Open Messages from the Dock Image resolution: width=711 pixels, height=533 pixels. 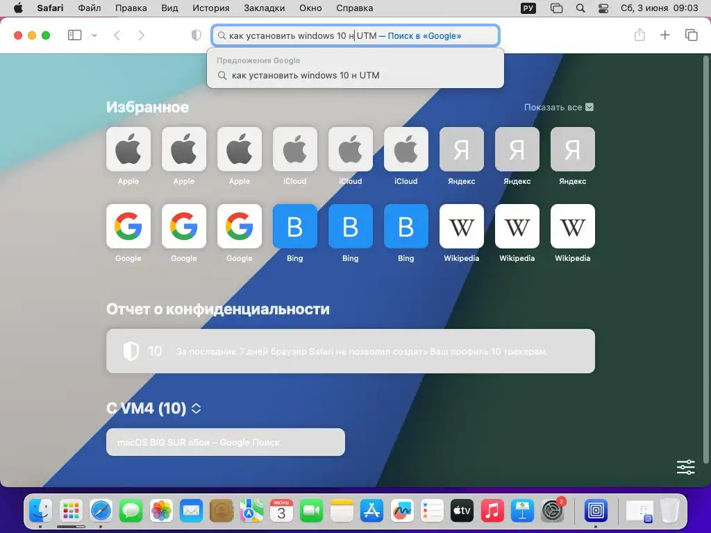point(131,511)
